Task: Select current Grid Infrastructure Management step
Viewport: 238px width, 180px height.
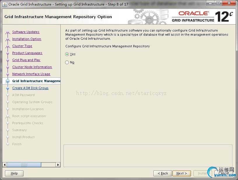Action: (x=36, y=81)
